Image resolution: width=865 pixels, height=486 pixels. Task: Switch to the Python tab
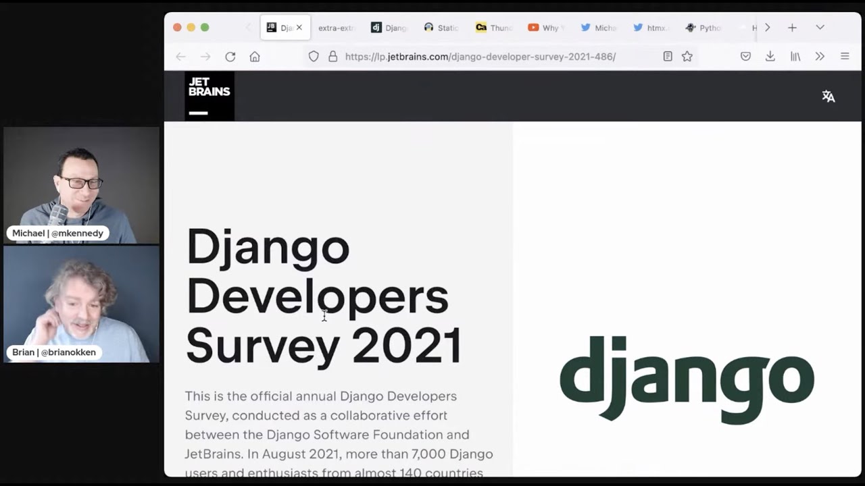point(703,28)
